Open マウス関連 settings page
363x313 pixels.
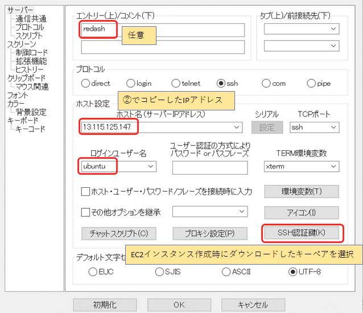pyautogui.click(x=32, y=87)
